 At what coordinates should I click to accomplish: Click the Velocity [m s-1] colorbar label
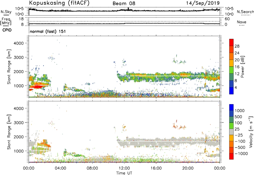[251, 132]
